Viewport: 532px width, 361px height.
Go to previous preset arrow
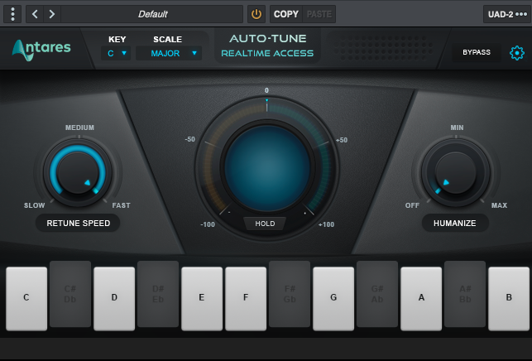click(35, 14)
